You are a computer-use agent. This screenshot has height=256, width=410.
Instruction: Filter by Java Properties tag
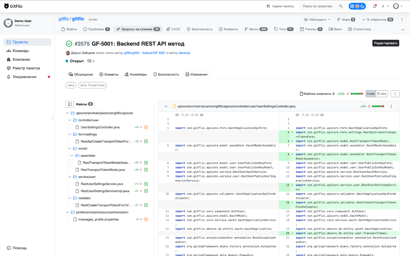(x=92, y=85)
